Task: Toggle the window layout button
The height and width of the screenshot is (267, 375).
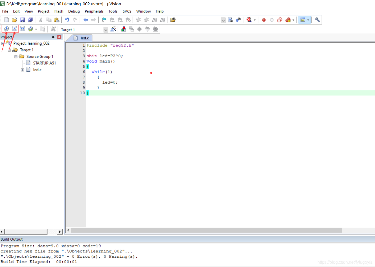Action: 303,20
